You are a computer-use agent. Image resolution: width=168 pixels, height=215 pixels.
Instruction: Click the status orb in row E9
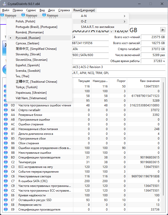click(x=6, y=209)
